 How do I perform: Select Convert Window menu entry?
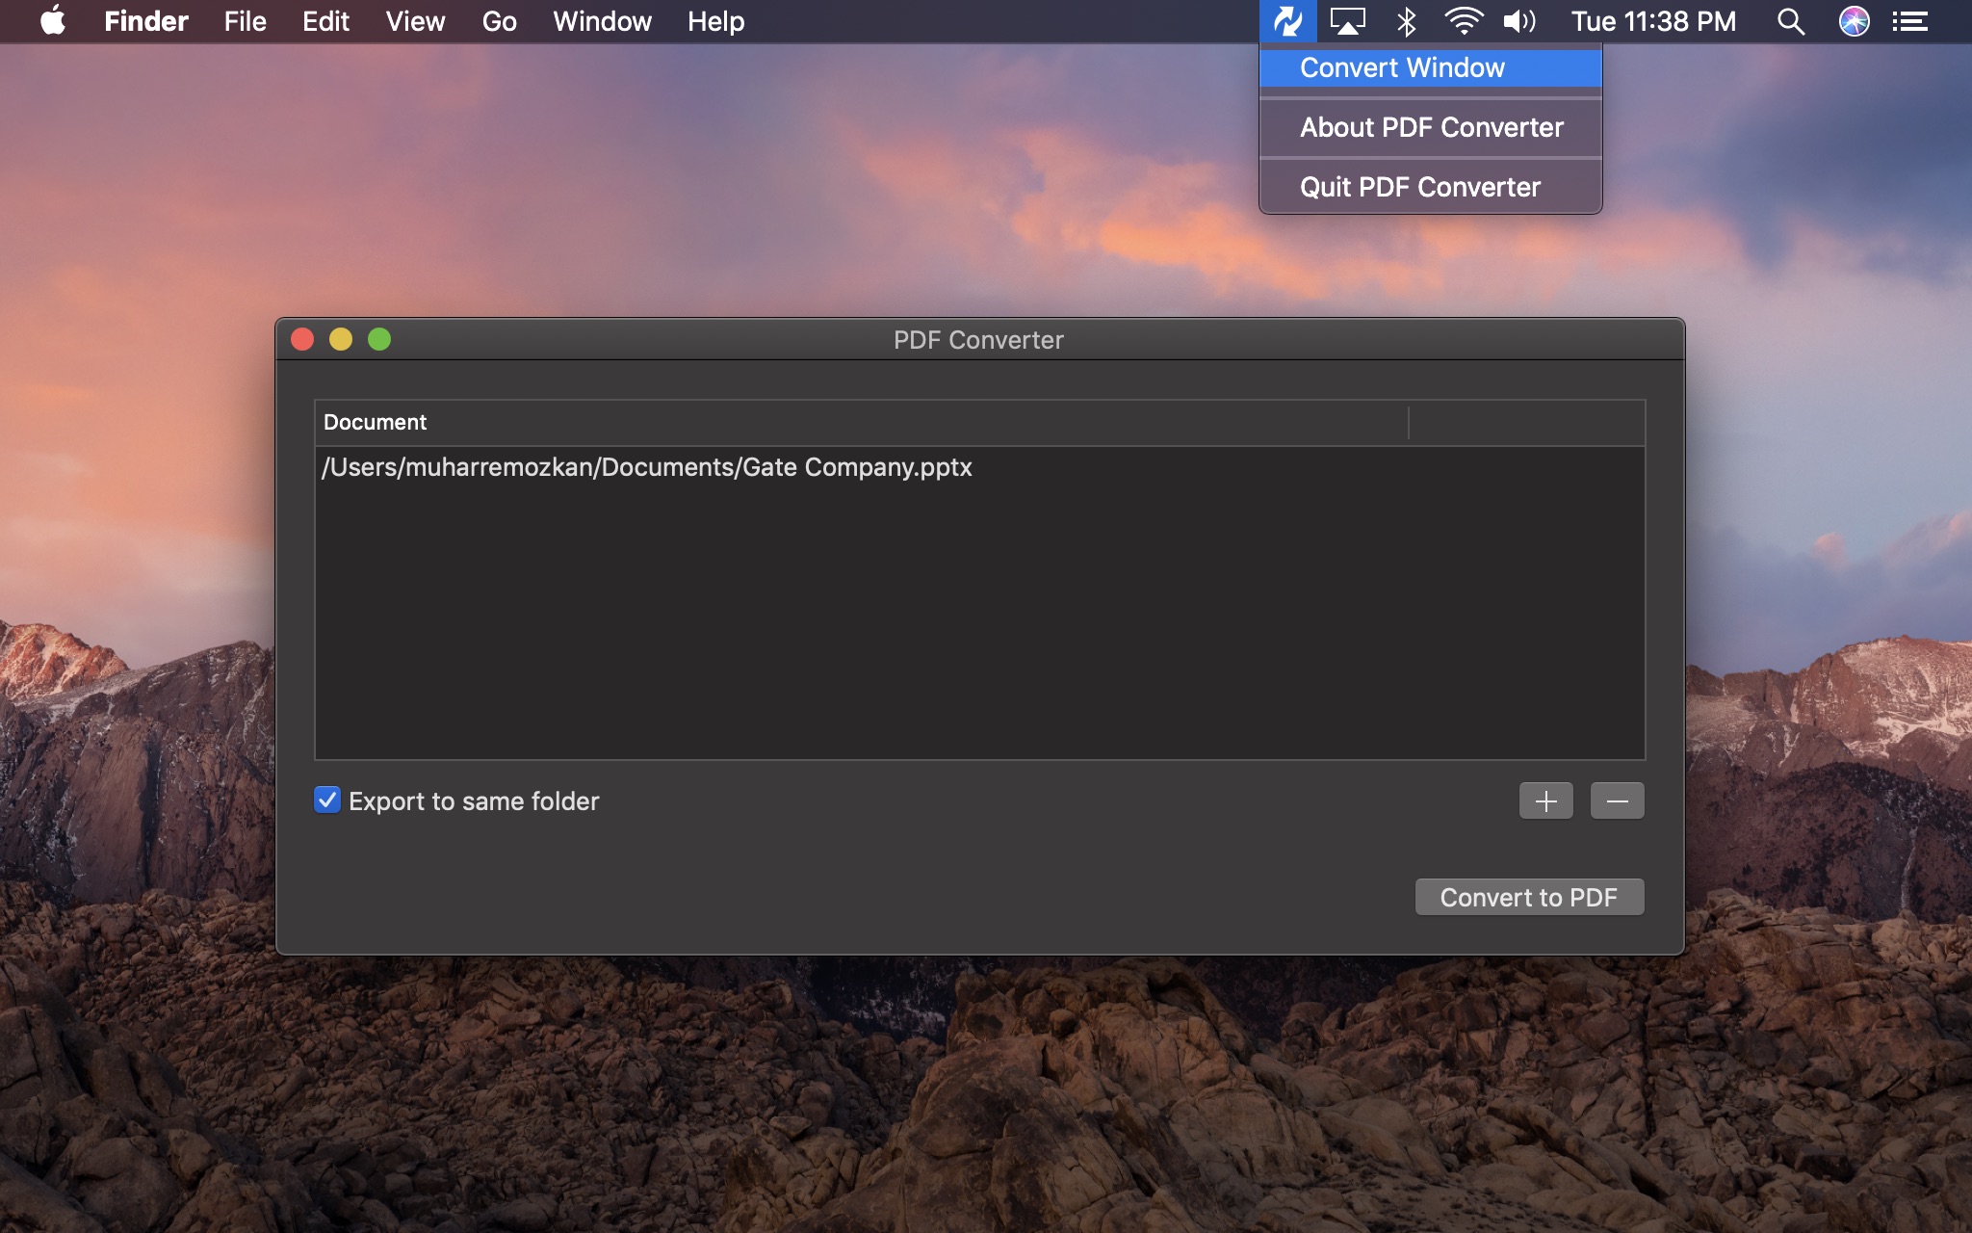(1430, 67)
